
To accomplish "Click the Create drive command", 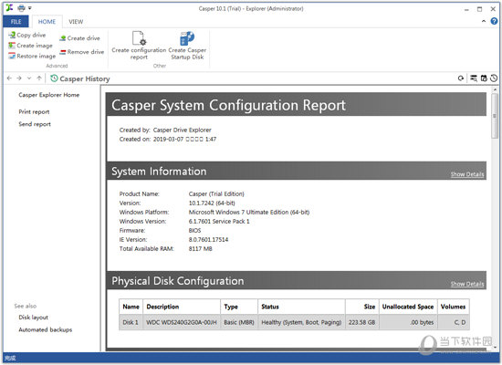I will [x=79, y=38].
